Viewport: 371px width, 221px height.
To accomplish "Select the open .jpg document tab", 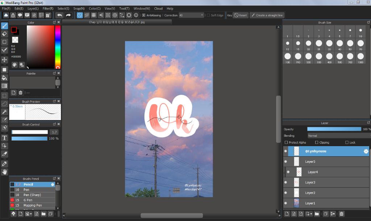I will (x=117, y=22).
